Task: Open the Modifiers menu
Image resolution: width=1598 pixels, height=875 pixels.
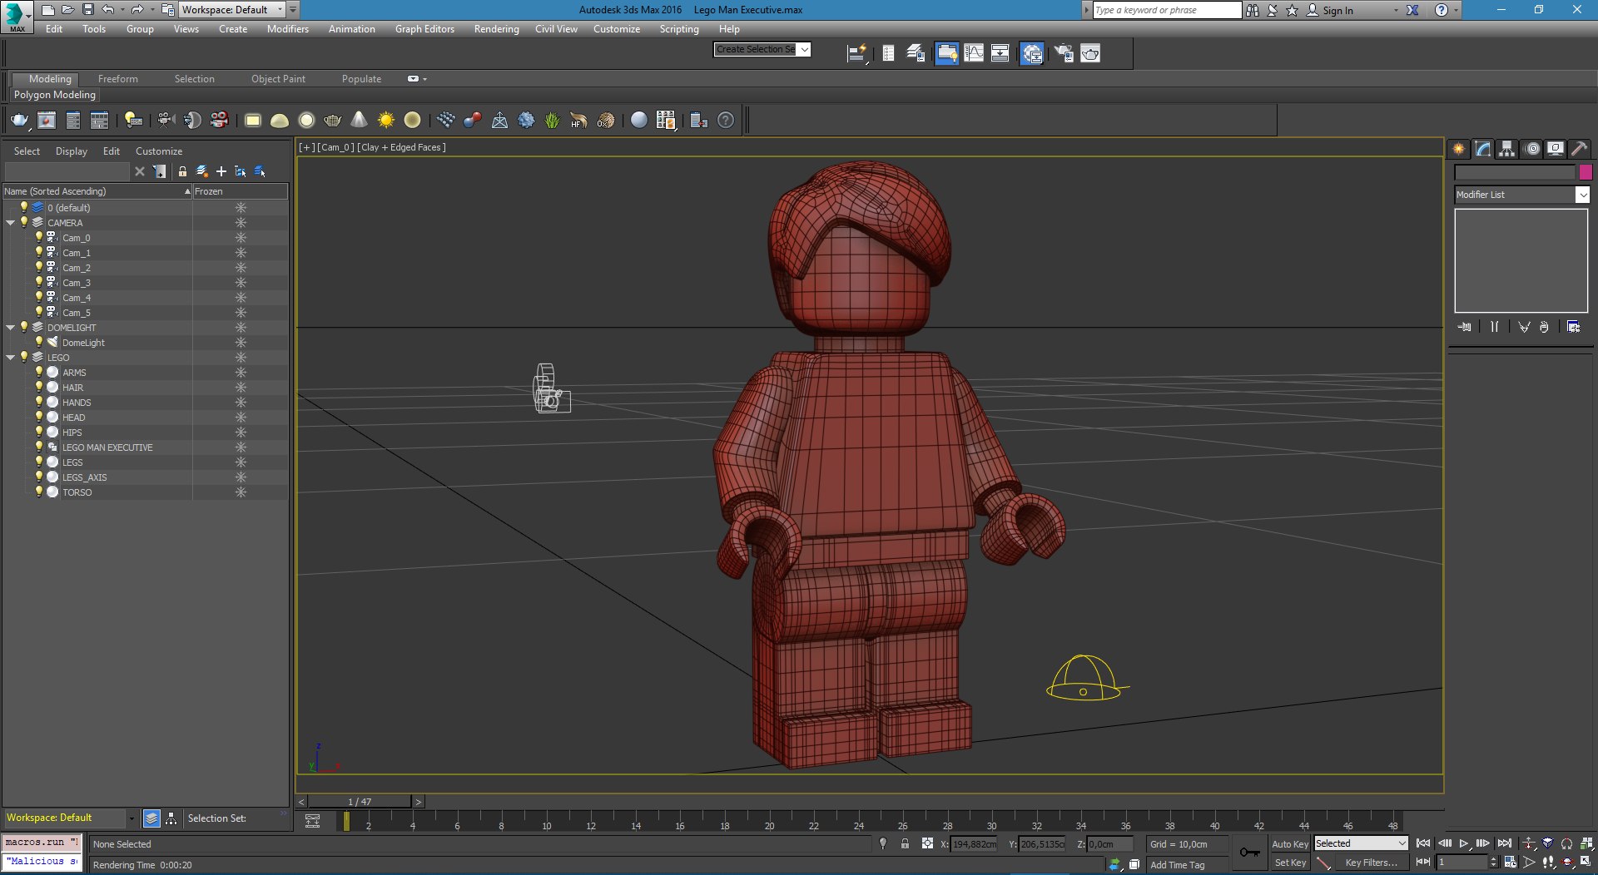Action: 287,29
